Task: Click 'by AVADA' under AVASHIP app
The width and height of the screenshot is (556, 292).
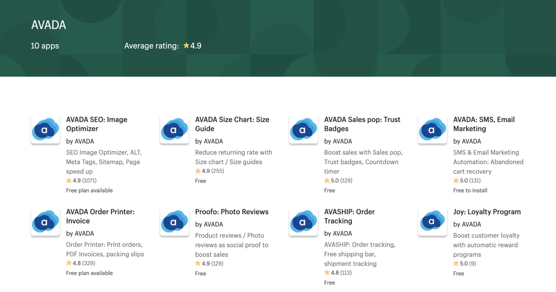Action: [338, 233]
